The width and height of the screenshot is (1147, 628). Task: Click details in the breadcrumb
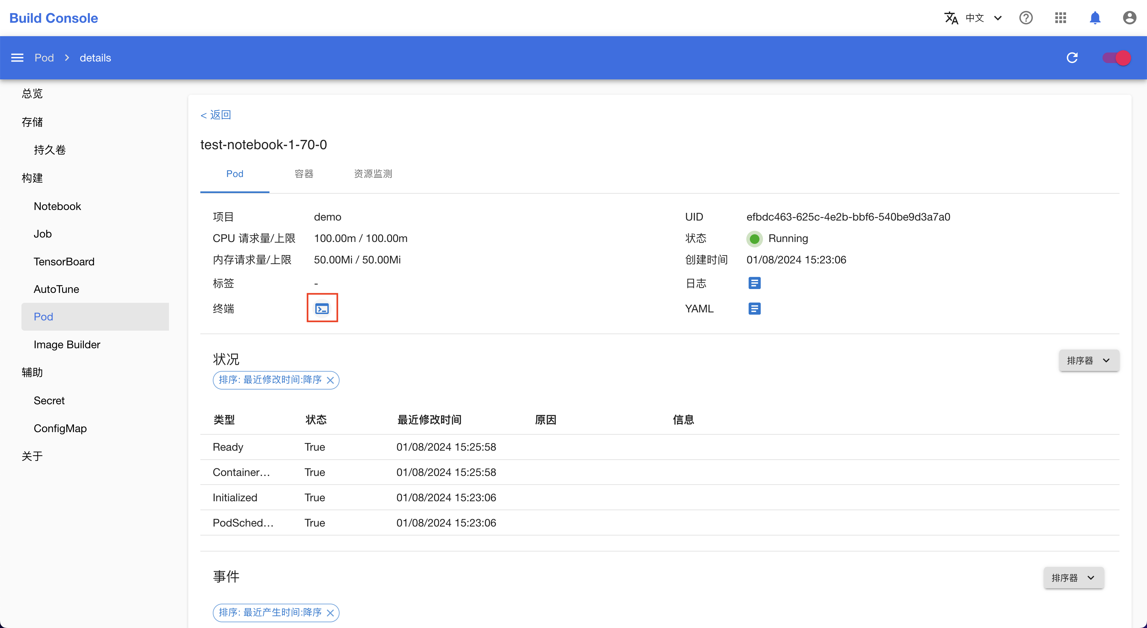[95, 58]
